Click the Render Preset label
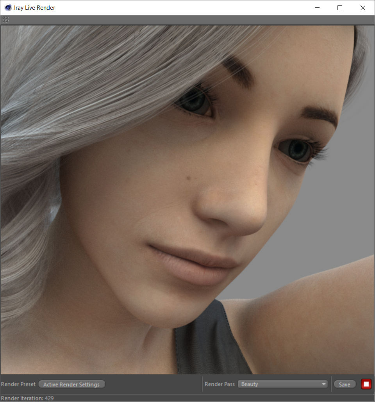This screenshot has width=375, height=402. (x=18, y=384)
